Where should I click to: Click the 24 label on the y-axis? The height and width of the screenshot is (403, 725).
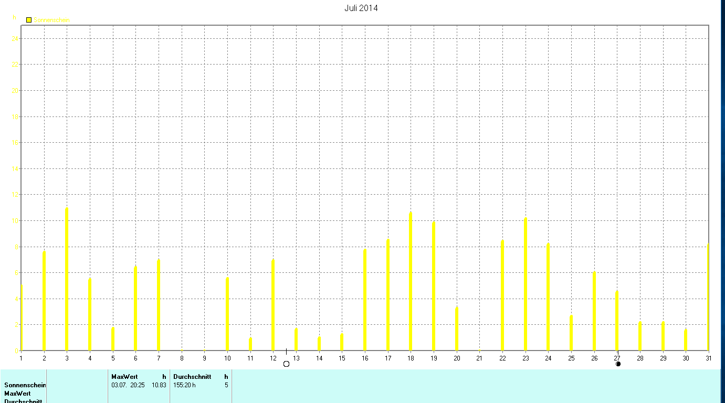(16, 39)
